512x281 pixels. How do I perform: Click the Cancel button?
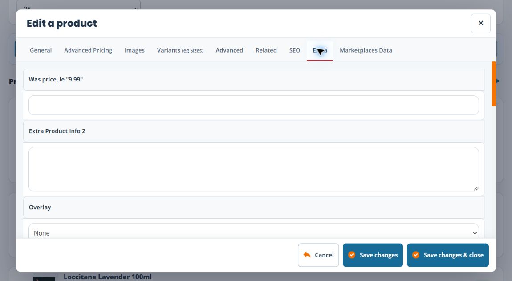coord(318,255)
